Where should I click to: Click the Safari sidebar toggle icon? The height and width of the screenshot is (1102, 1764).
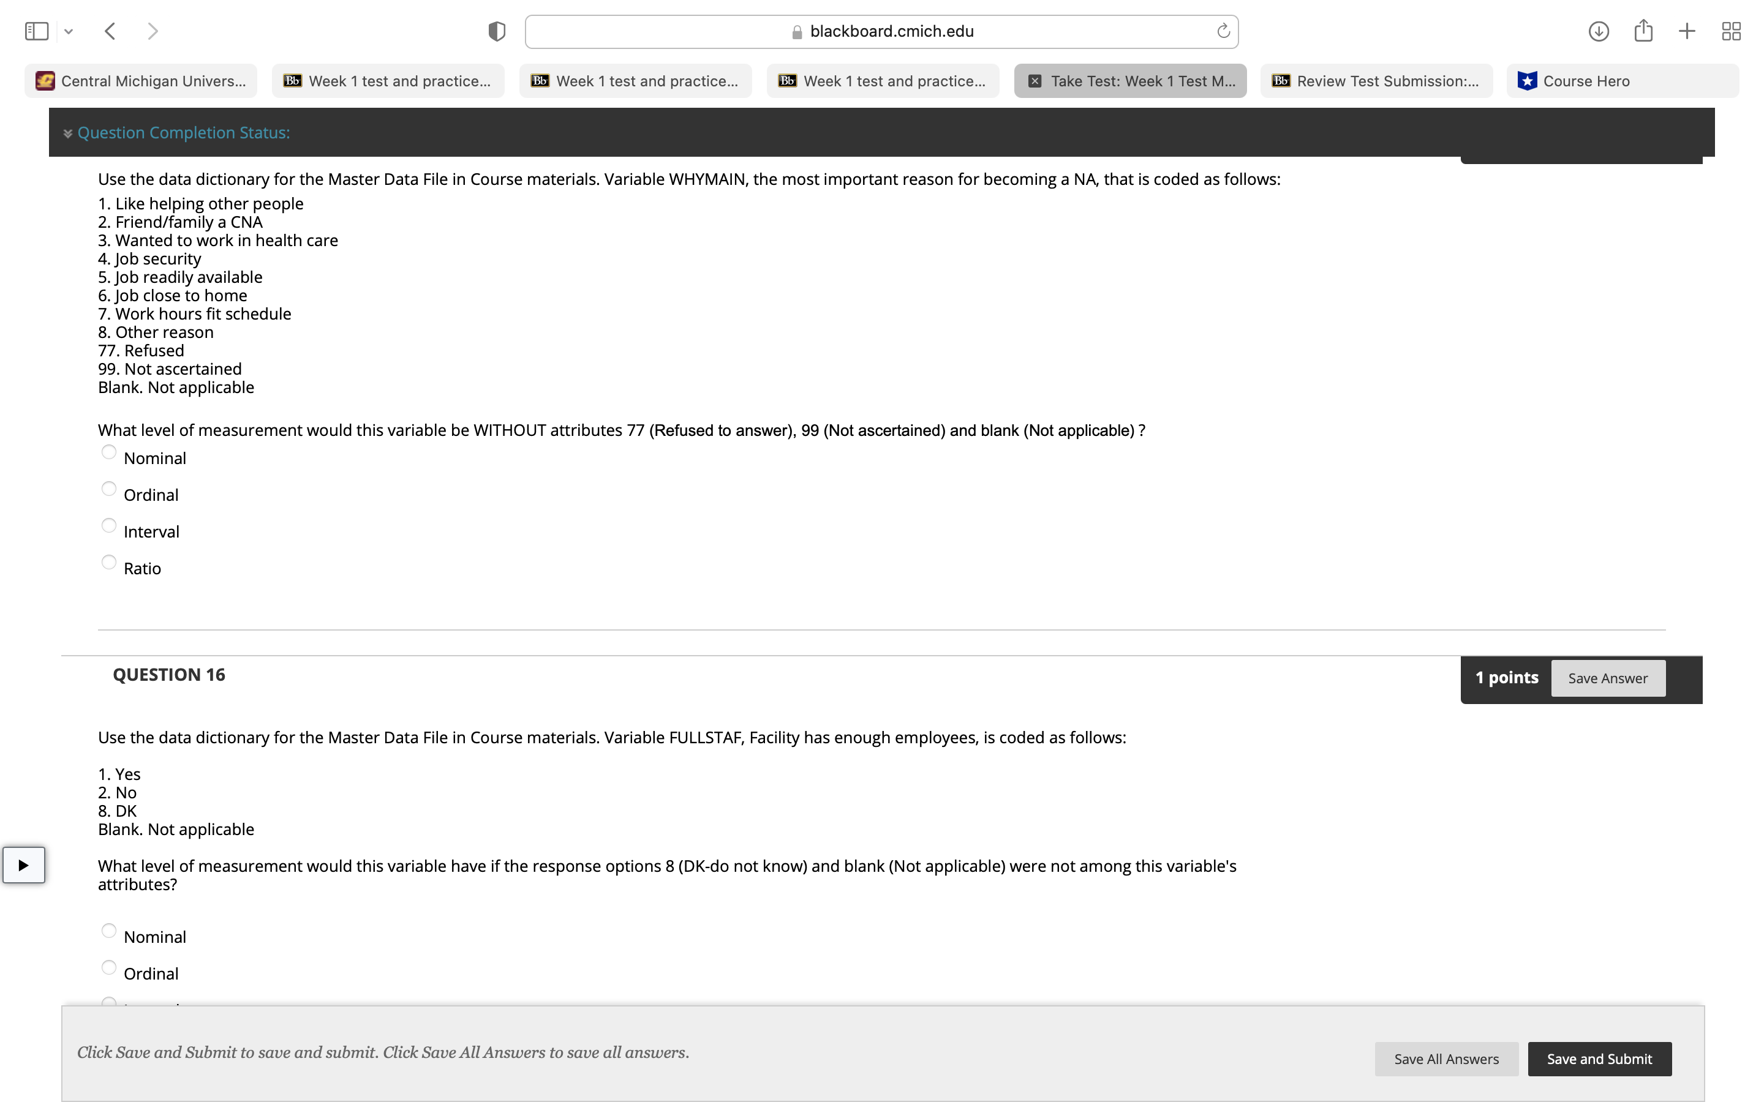coord(37,31)
